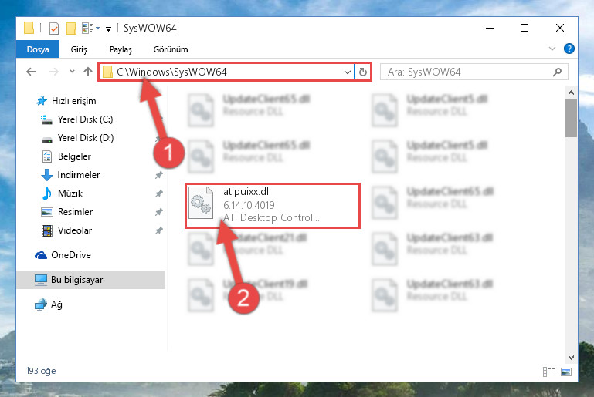Click the view layout quick access icon
The width and height of the screenshot is (594, 397).
tap(90, 29)
